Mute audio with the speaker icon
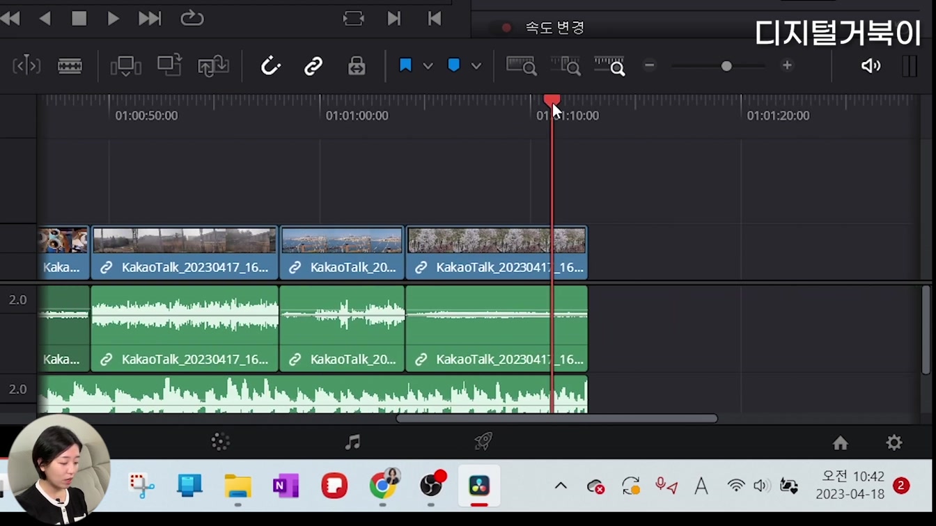Screen dimensions: 936x526 pos(871,66)
